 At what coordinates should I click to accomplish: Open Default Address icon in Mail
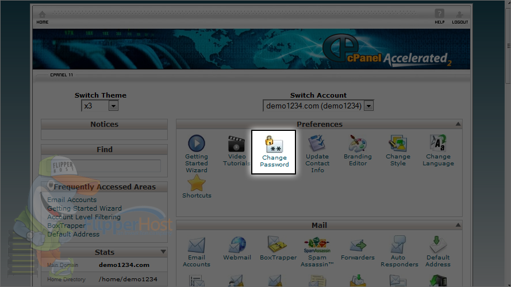pos(437,245)
